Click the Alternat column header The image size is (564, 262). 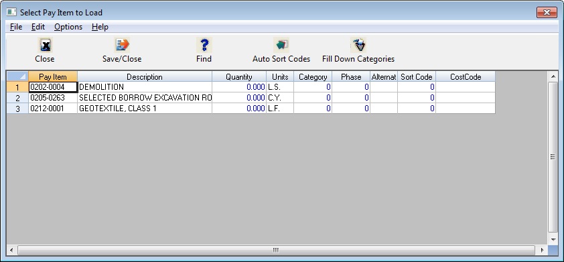(384, 76)
